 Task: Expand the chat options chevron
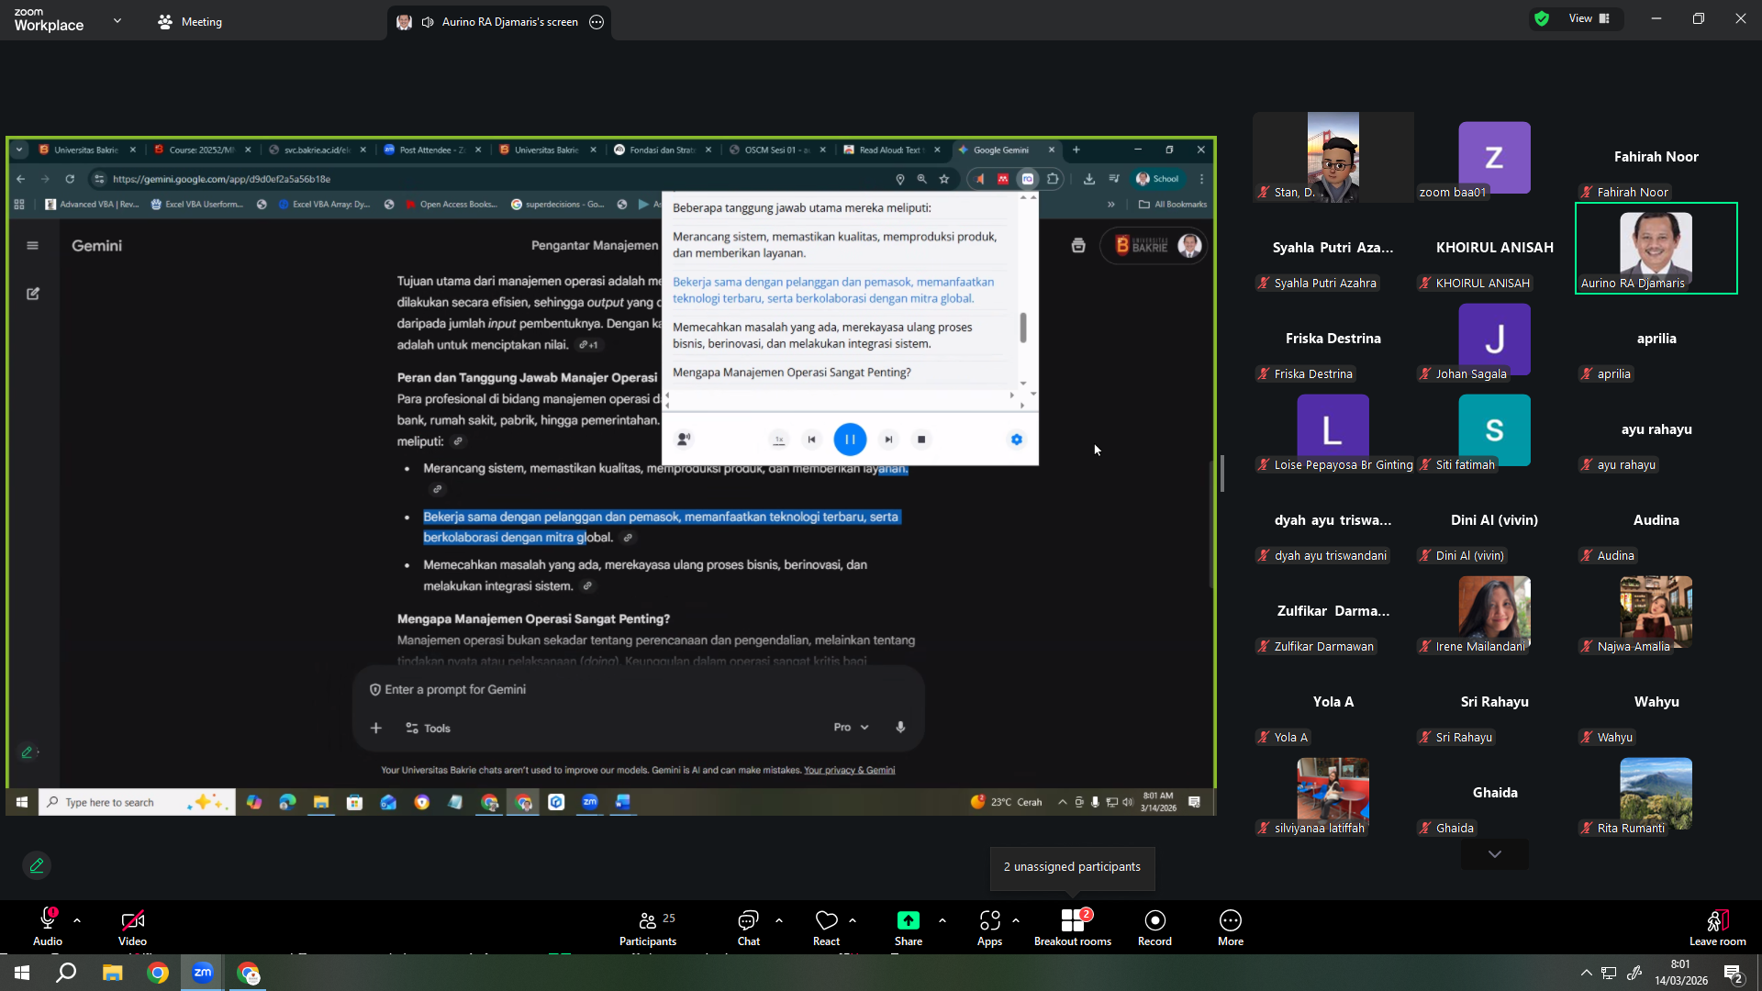click(x=779, y=919)
